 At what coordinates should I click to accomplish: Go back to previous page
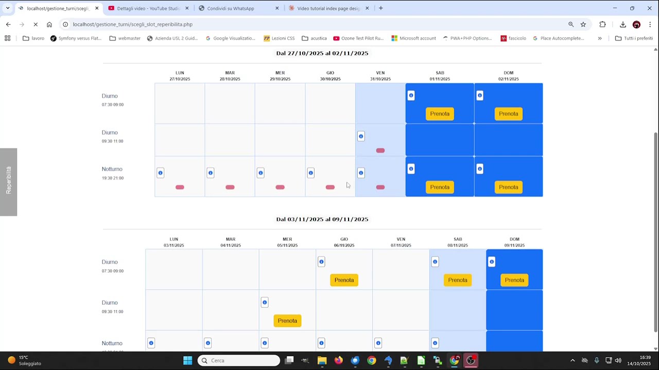coord(8,24)
